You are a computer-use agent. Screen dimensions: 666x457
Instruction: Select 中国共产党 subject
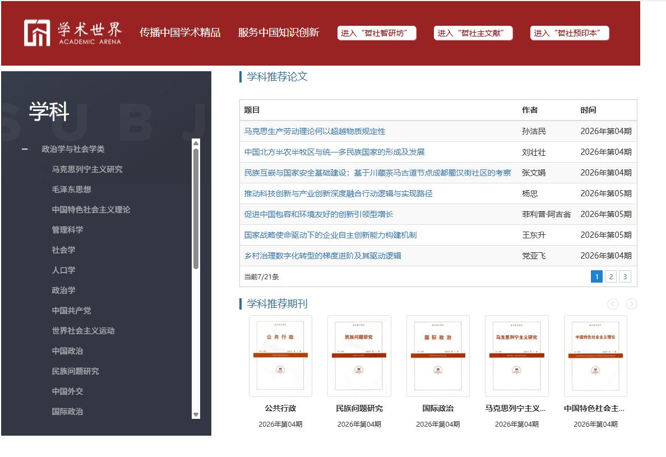pos(71,311)
